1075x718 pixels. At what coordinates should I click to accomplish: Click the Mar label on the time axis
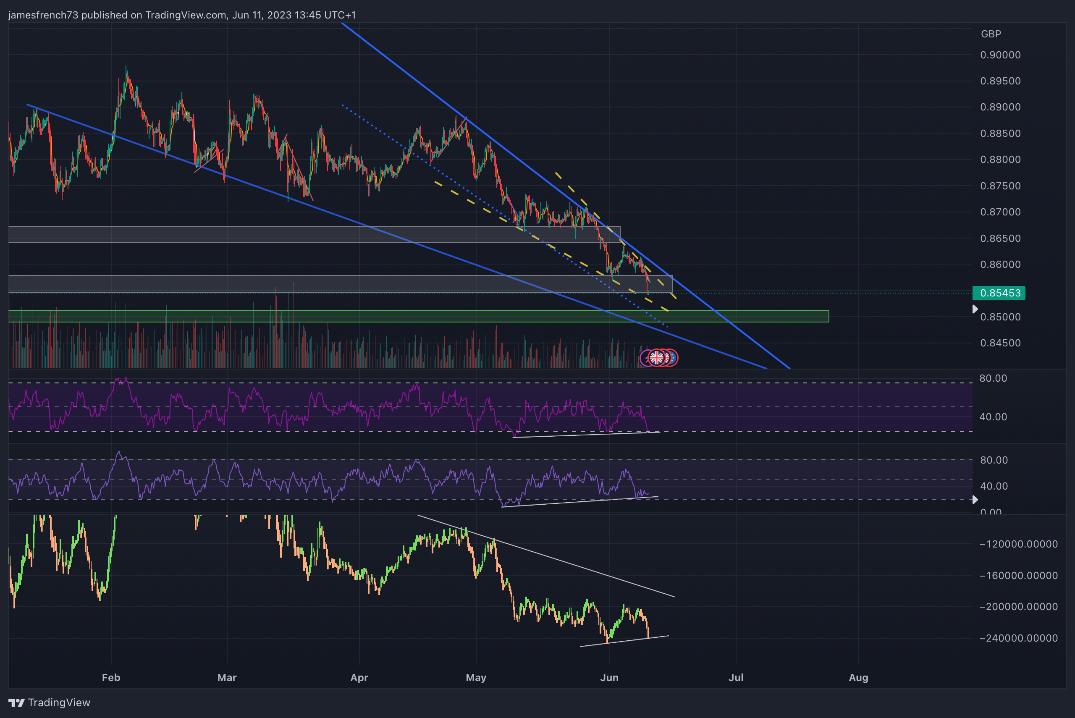[x=227, y=678]
